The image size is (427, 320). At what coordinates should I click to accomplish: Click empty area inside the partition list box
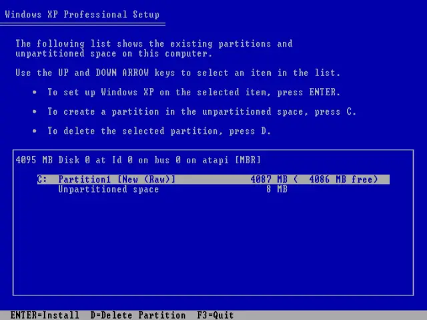213,247
